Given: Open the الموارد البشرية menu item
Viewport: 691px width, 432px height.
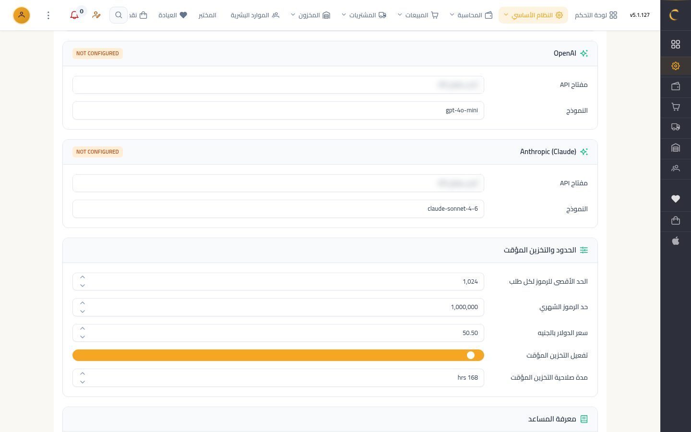Looking at the screenshot, I should 255,15.
